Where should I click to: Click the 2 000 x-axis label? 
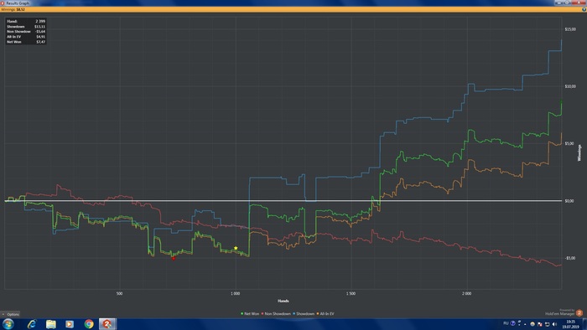click(466, 293)
